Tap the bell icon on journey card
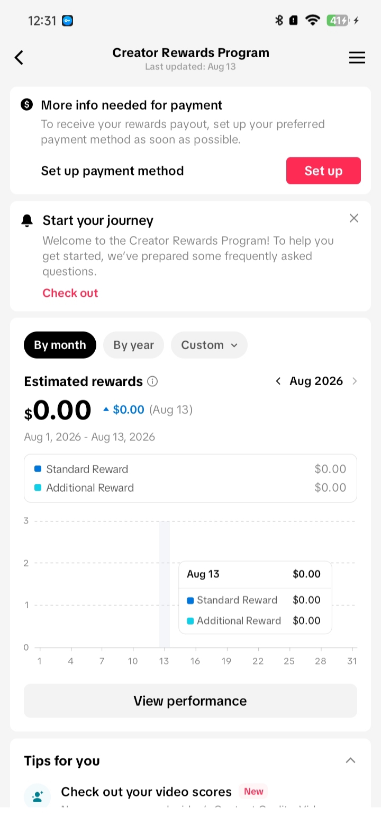 (x=27, y=220)
